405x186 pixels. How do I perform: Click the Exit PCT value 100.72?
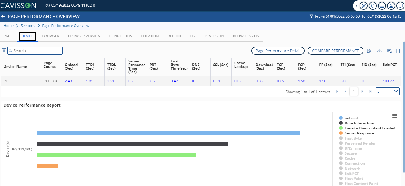coord(388,81)
